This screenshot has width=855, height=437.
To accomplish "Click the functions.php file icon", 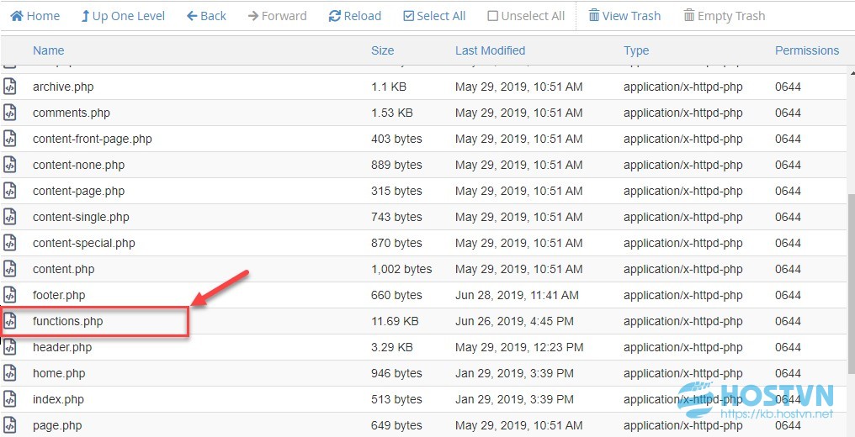I will [x=10, y=321].
